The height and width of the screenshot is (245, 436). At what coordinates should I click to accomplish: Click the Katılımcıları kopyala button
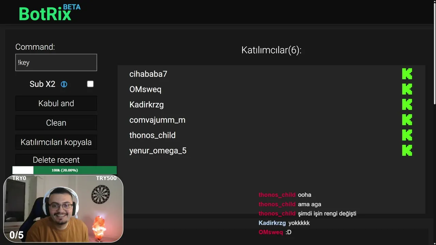56,142
